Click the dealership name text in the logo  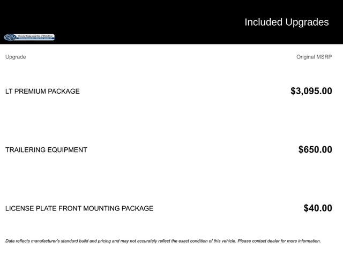click(36, 36)
